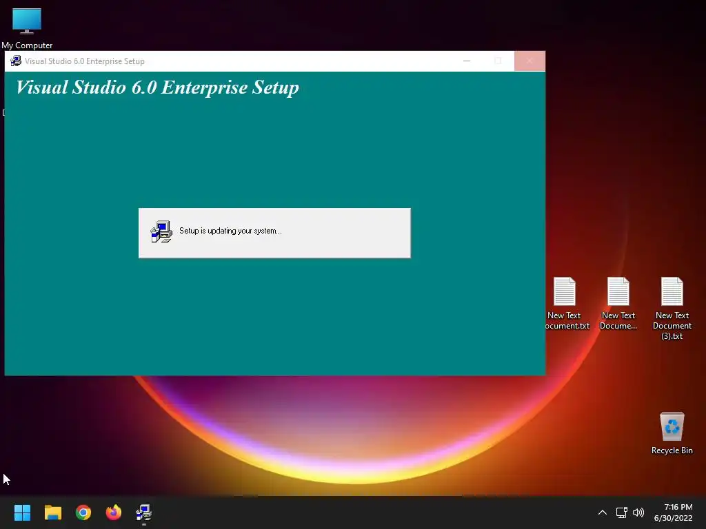Click the Visual Studio 6.0 Enterprise Setup heading
This screenshot has height=529, width=706.
coord(158,87)
